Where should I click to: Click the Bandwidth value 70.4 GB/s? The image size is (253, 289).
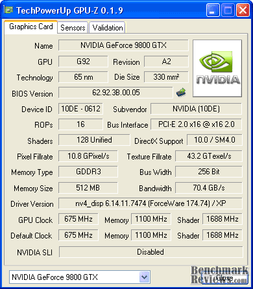[x=209, y=188]
